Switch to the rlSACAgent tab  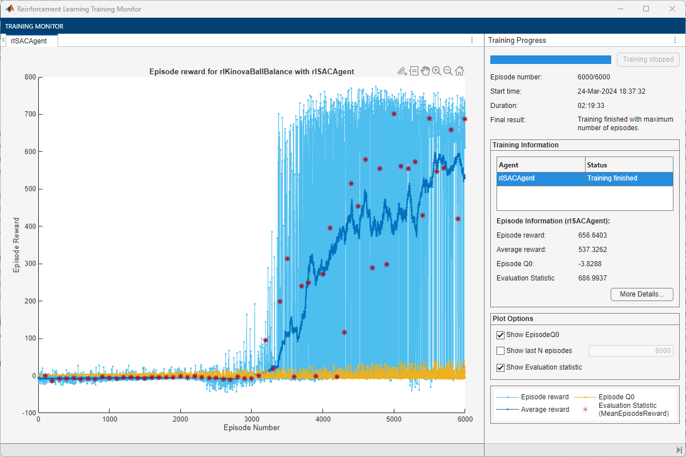[29, 41]
